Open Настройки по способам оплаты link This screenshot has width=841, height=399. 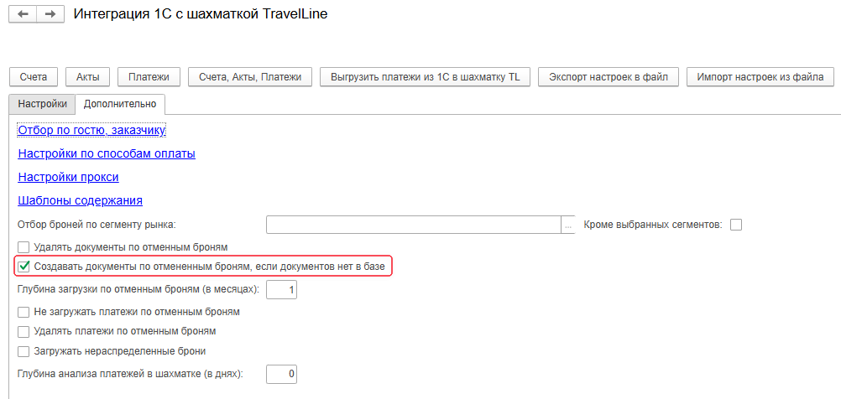(x=107, y=153)
